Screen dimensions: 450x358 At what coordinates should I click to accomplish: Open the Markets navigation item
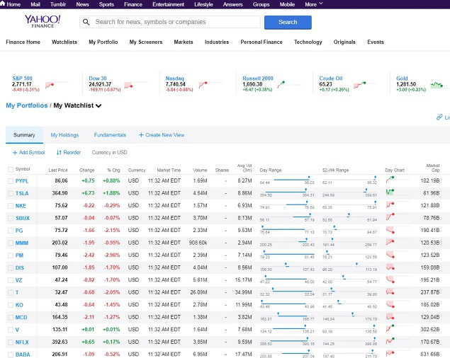point(184,42)
